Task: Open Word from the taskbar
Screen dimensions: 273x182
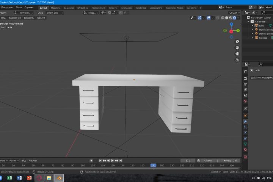Action: coord(19,178)
